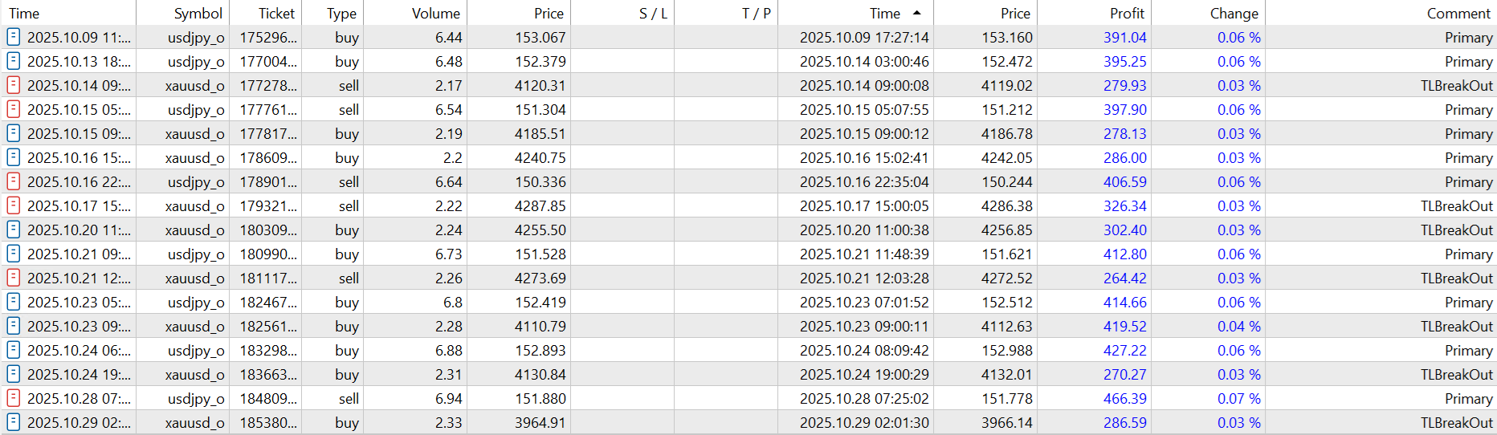The image size is (1497, 435).
Task: Click the 0.04 % change value
Action: 1238,326
